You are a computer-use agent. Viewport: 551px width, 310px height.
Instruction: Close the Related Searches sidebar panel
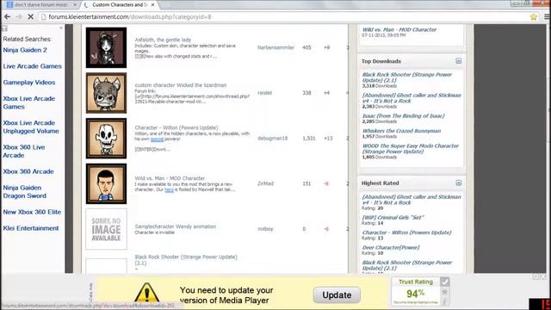(60, 28)
